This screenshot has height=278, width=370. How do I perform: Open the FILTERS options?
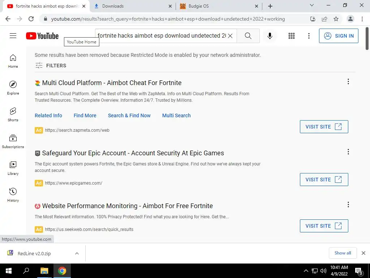point(51,66)
